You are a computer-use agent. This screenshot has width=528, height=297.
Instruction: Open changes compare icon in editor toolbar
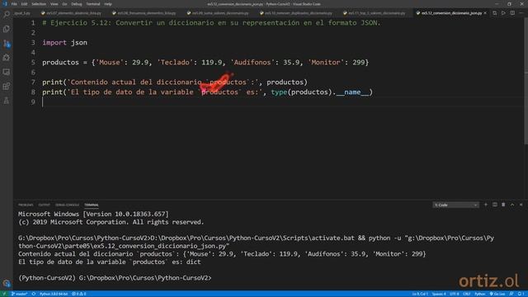495,13
